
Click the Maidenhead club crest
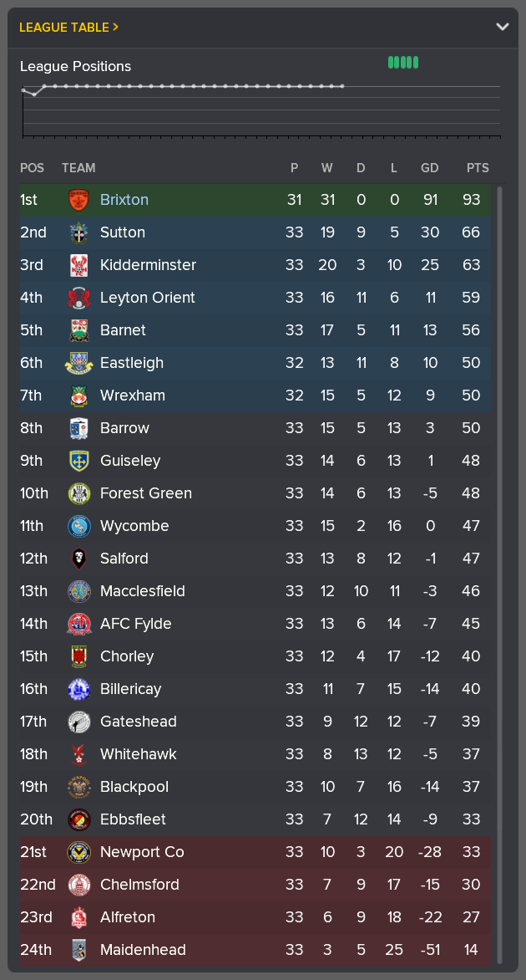pyautogui.click(x=78, y=950)
